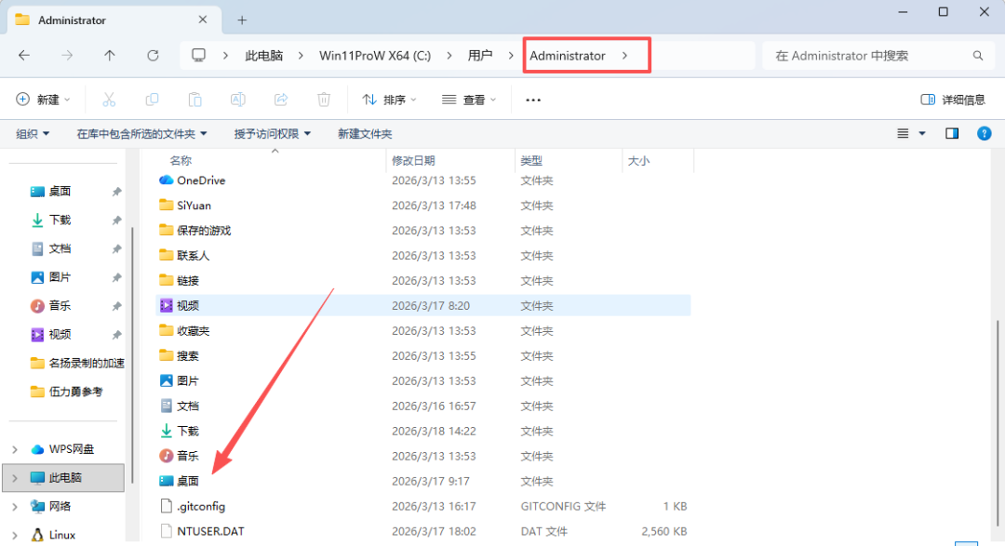Select the OneDrive cloud folder icon
This screenshot has width=1005, height=546.
pyautogui.click(x=166, y=180)
